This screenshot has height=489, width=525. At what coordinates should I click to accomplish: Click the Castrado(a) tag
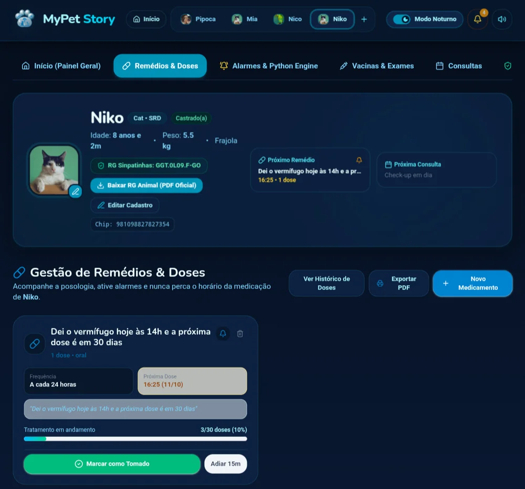point(191,118)
